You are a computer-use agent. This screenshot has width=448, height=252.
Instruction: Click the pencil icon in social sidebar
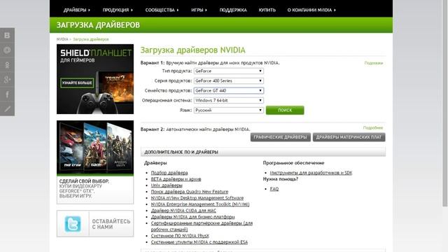click(7, 108)
